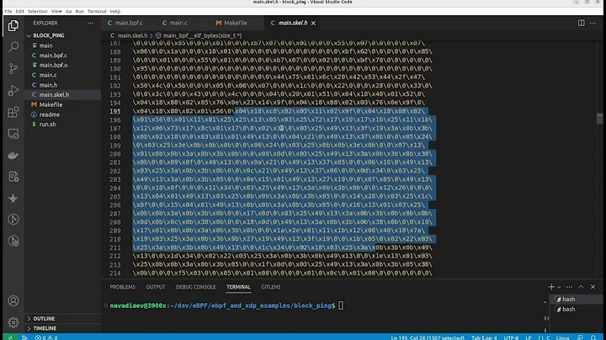The height and width of the screenshot is (340, 606).
Task: Maximize the terminal panel size
Action: [581, 287]
